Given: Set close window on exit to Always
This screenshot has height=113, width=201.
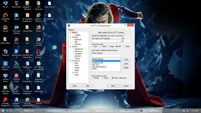Looking at the screenshot, I should point(95,78).
